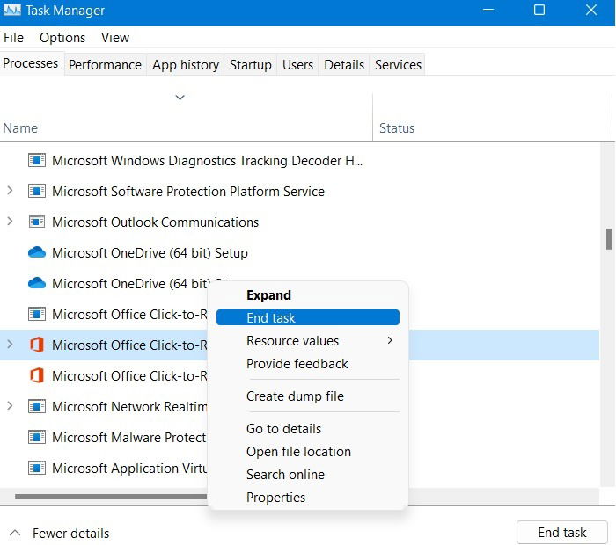Open the Options menu

coord(62,38)
